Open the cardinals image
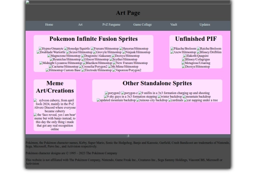 click(176, 100)
